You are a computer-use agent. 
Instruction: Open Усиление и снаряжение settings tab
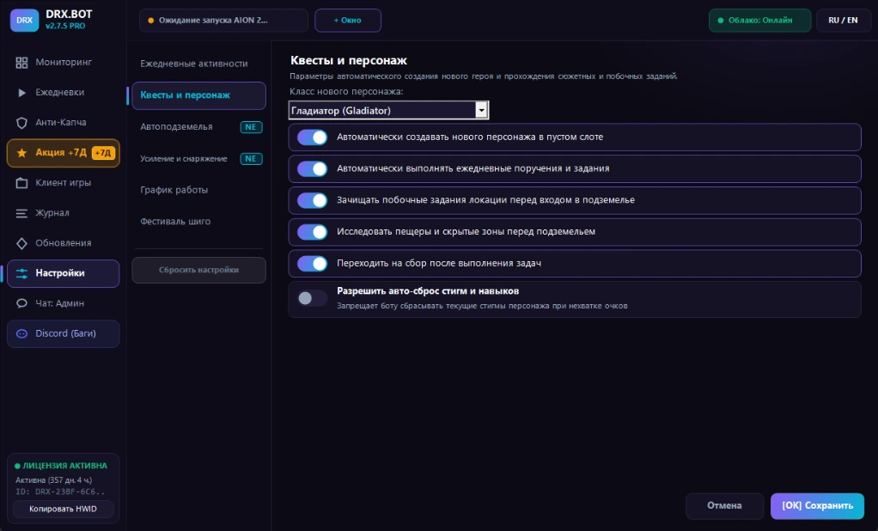pos(198,159)
